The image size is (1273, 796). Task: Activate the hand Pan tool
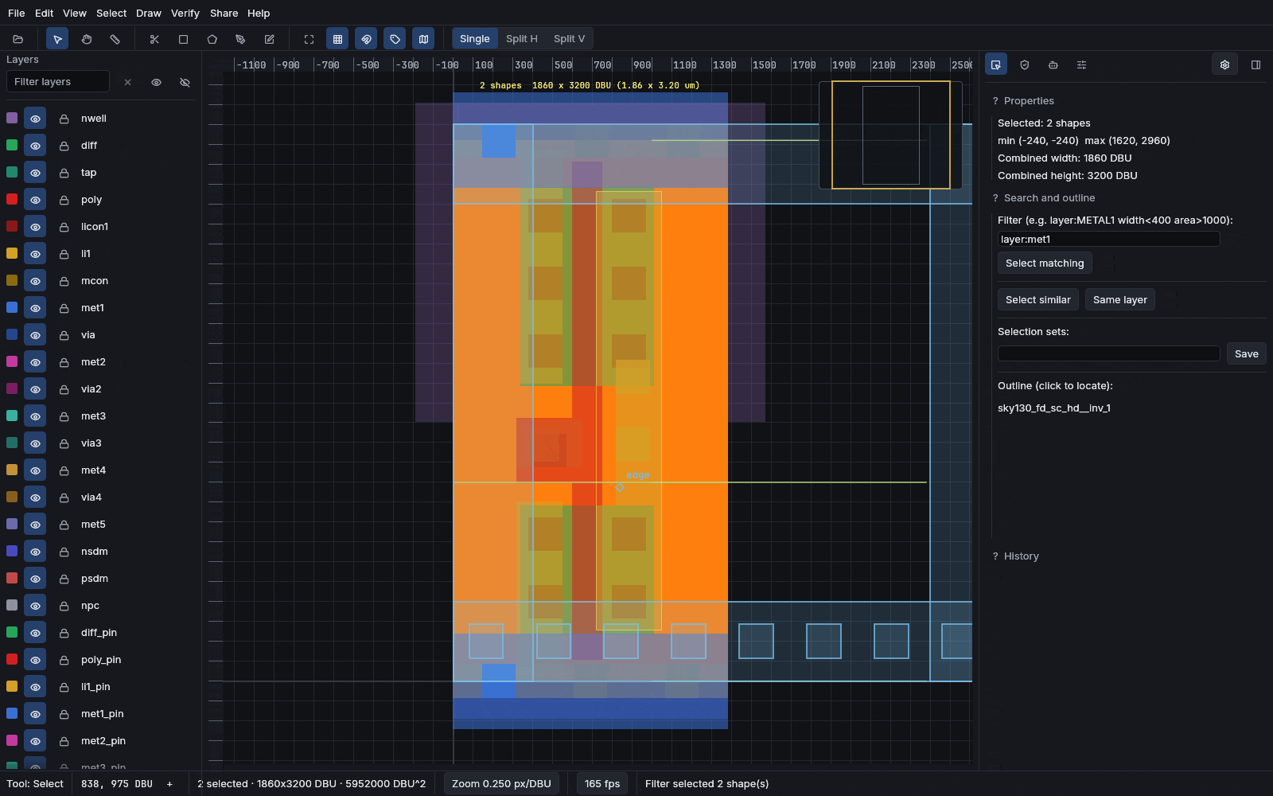click(87, 39)
